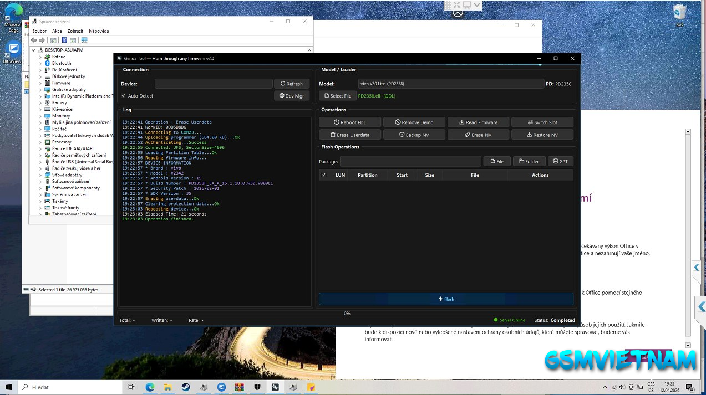Open the Zobrazit menu
Screen dimensions: 706x395
(x=75, y=31)
